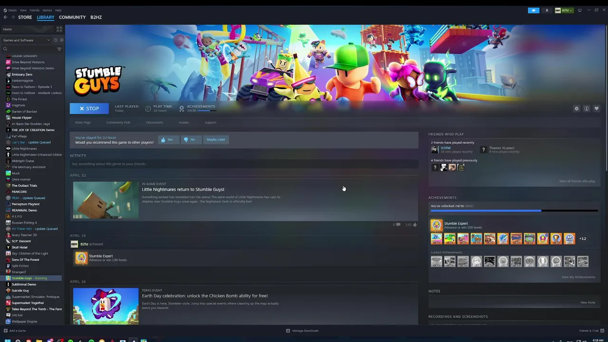The image size is (608, 342).
Task: Open the Windows Start button
Action: coord(7,340)
